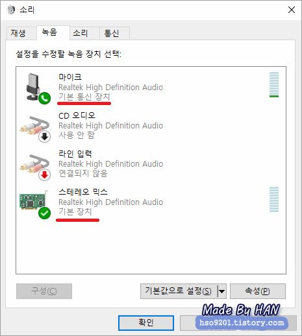Click the 마이크 input level meter
The image size is (302, 336).
274,85
